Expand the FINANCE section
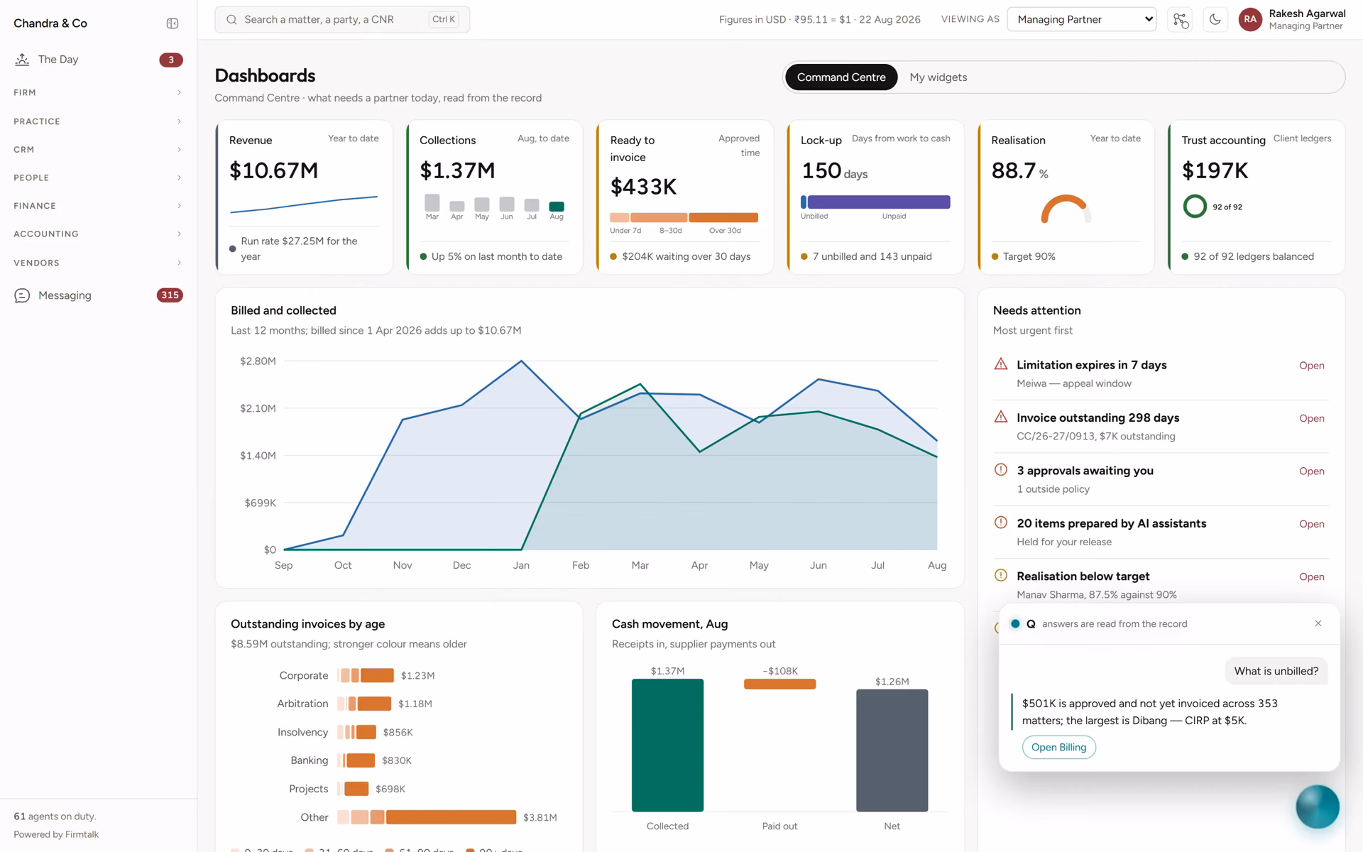Image resolution: width=1363 pixels, height=852 pixels. (98, 206)
